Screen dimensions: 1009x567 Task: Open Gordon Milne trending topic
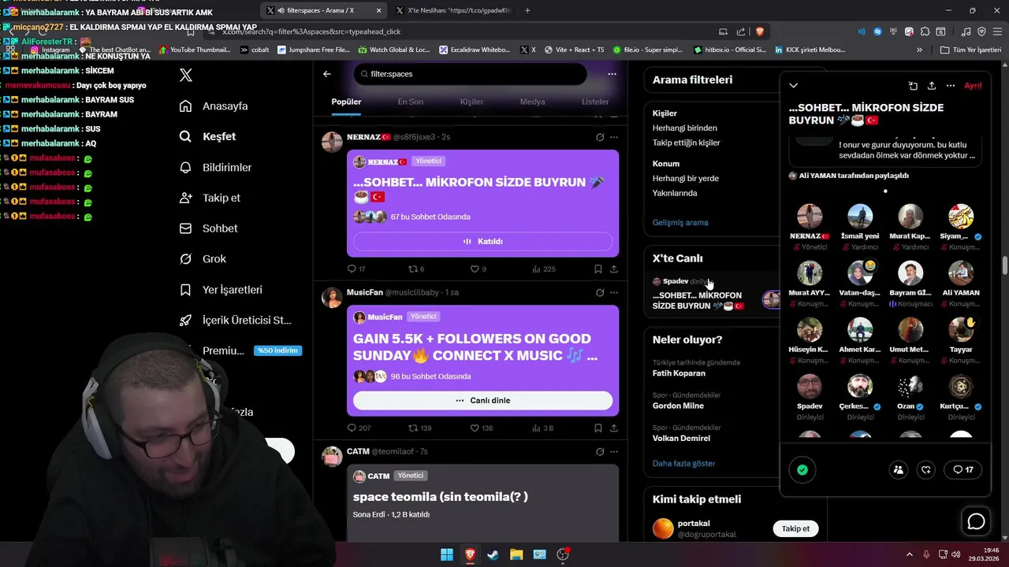[x=678, y=406]
